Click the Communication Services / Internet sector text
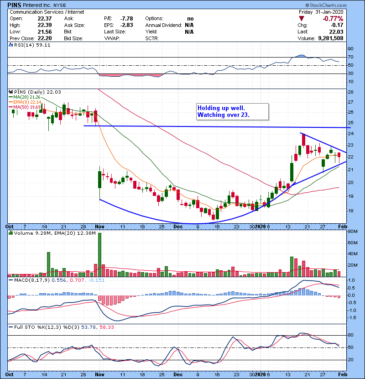This screenshot has height=379, width=365. tap(47, 12)
